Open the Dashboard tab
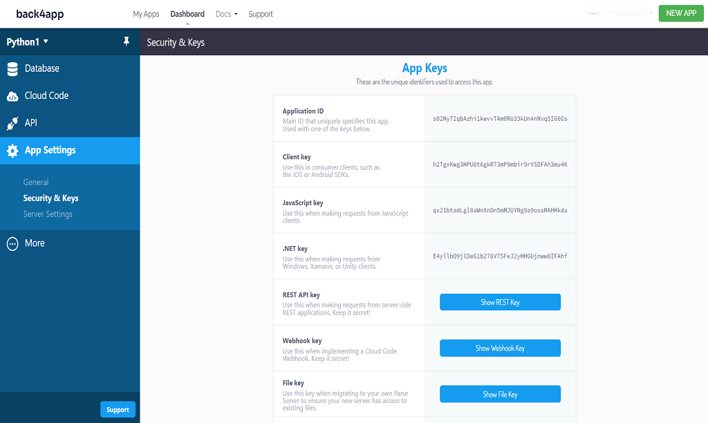 pos(187,14)
